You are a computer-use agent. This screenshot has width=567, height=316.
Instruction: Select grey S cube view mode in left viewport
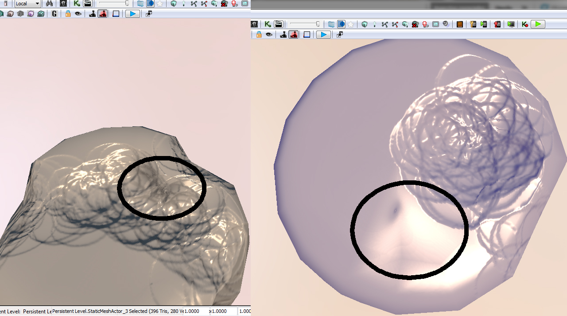20,14
